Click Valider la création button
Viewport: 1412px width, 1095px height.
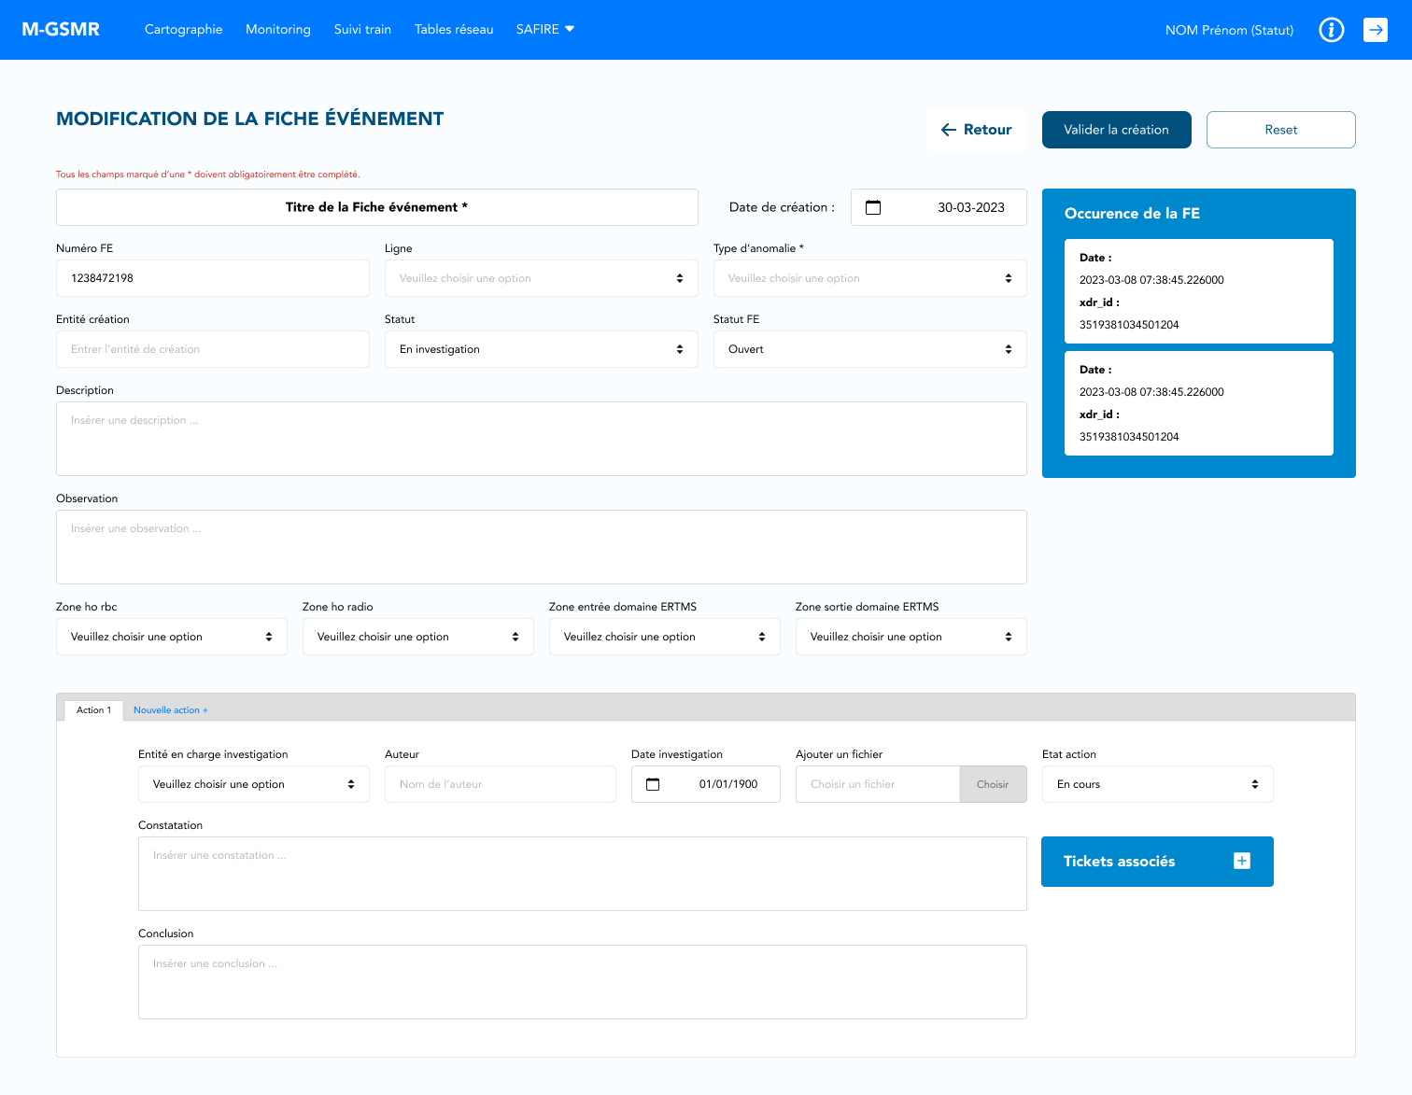(x=1116, y=130)
